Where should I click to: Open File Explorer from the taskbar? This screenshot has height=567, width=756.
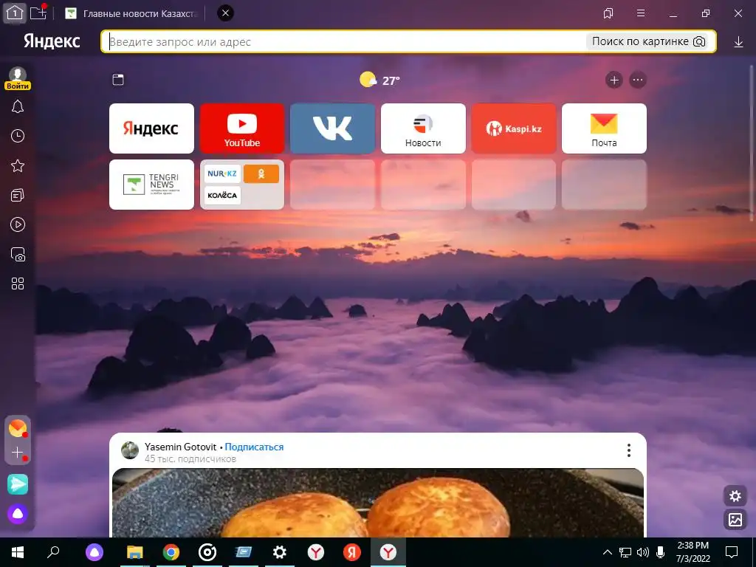tap(135, 552)
